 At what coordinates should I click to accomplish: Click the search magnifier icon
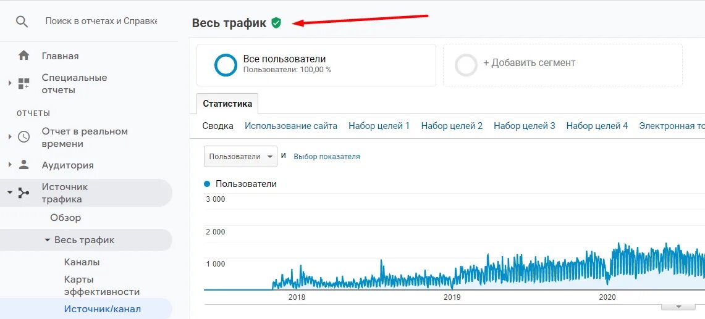click(x=22, y=22)
